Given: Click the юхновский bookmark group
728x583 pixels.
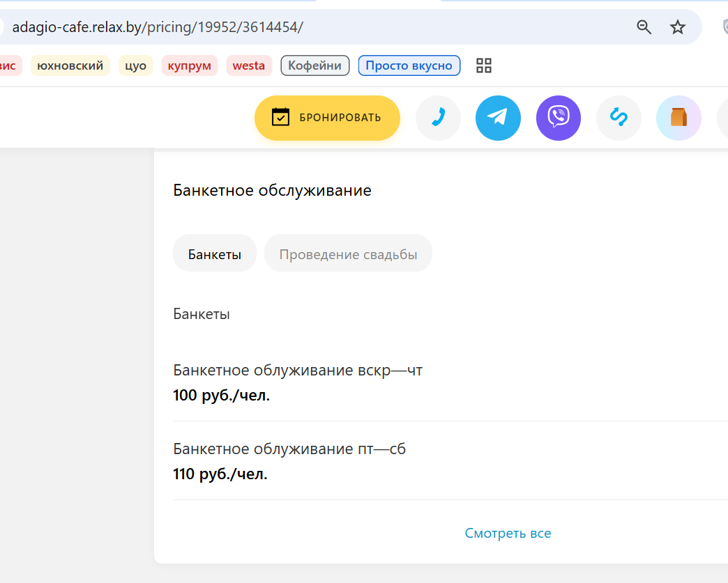Looking at the screenshot, I should point(70,65).
